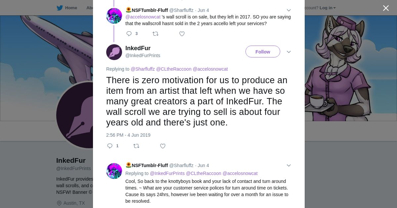
Task: Open the @accelosnowcat mention in the top tweet
Action: tap(143, 17)
